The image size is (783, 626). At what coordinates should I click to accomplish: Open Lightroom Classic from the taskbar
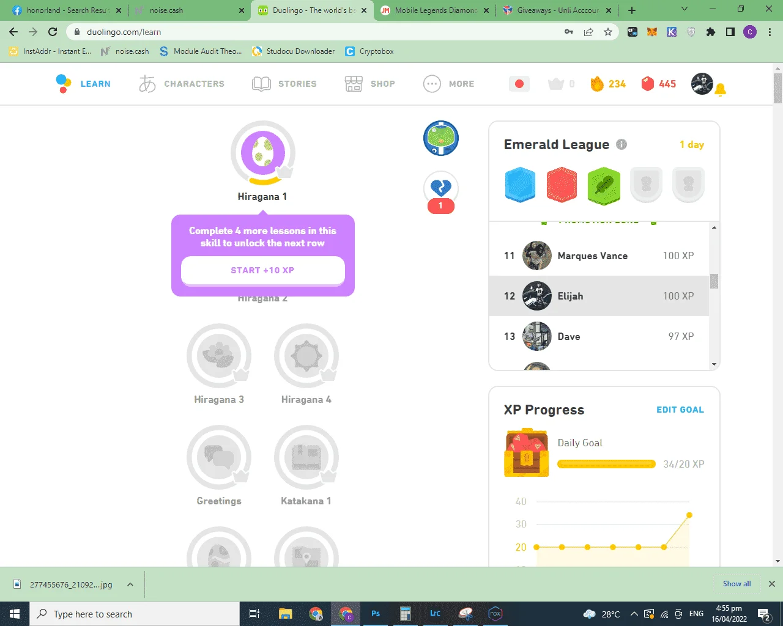[435, 614]
